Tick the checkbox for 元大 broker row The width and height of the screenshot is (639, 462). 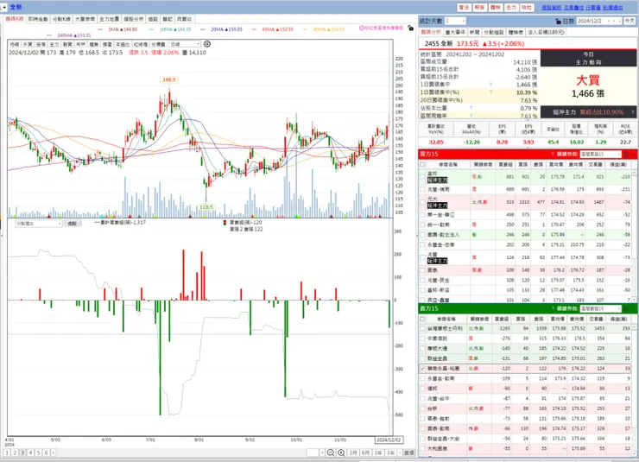pos(422,202)
